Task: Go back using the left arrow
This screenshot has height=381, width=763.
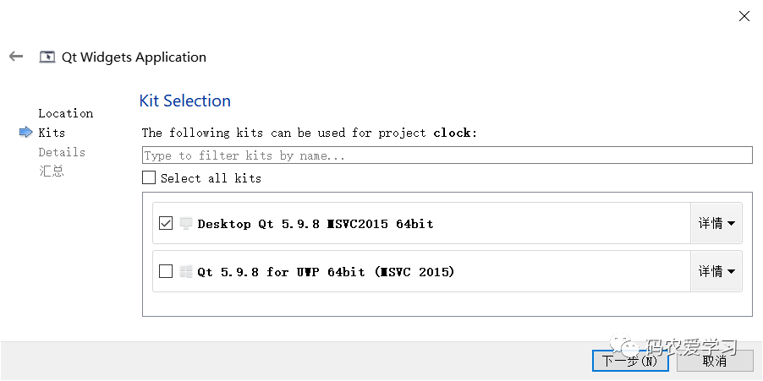Action: pos(16,57)
